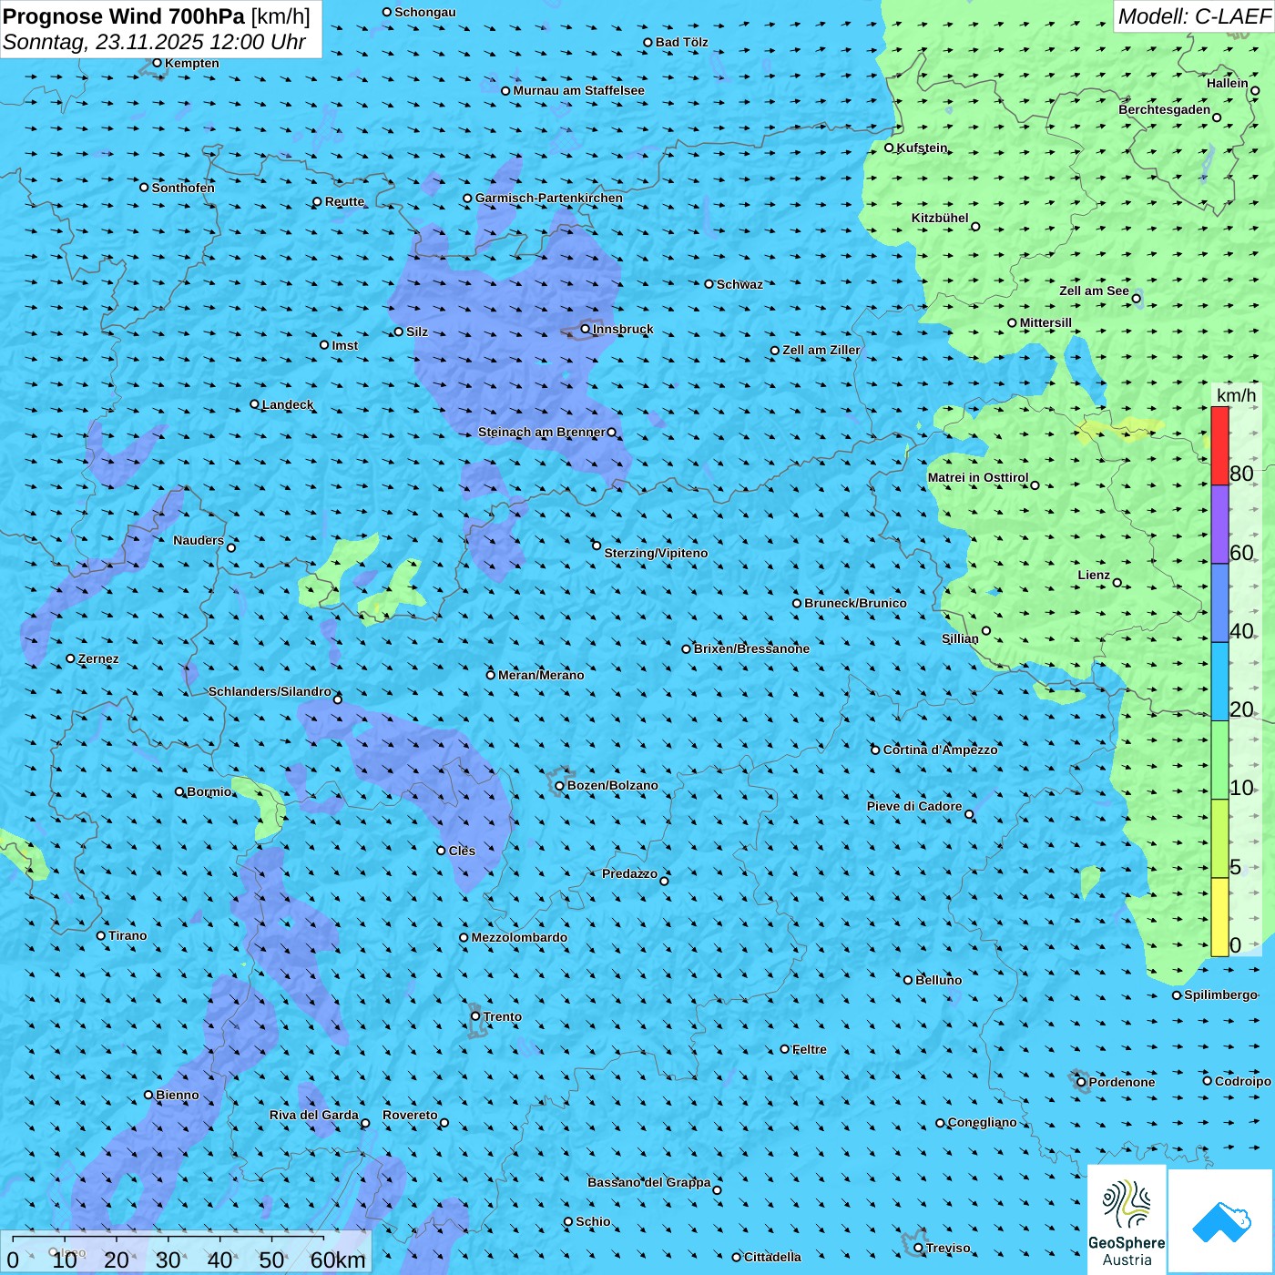Click the 'Pieve di Cadore' label

pos(913,806)
